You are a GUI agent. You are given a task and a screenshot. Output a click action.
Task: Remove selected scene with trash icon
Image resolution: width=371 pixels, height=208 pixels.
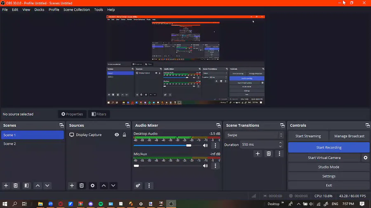tap(16, 185)
